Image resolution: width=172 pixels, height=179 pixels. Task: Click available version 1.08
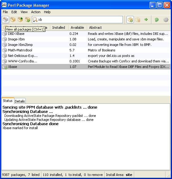pyautogui.click(x=73, y=39)
